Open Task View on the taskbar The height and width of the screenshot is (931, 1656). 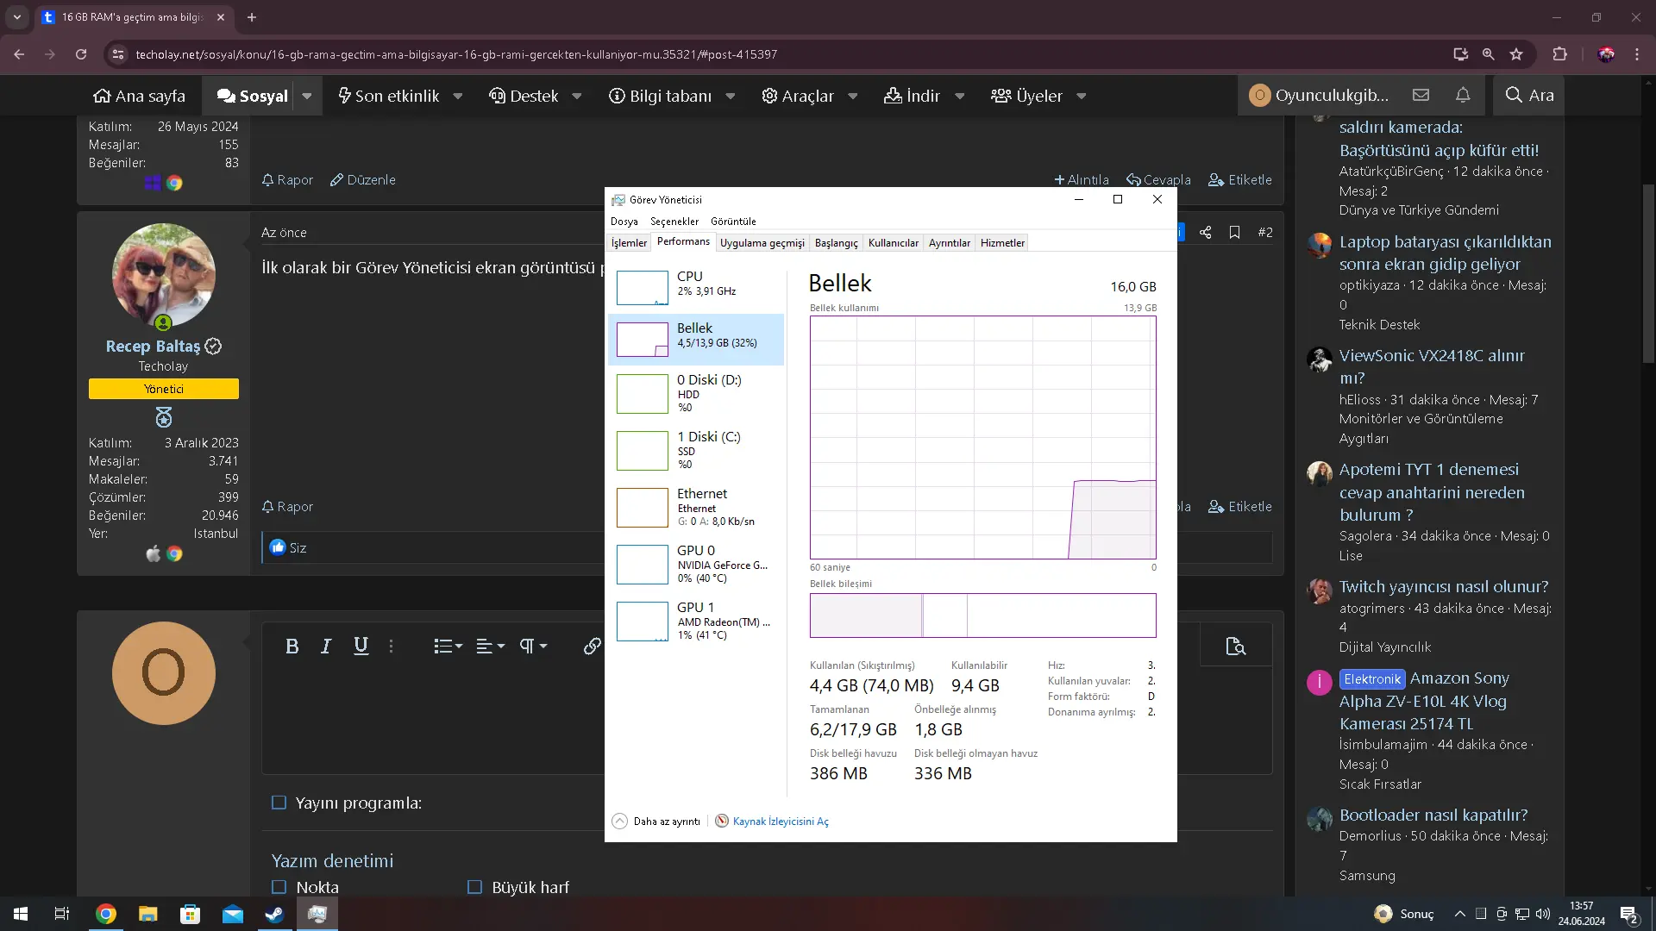coord(62,914)
